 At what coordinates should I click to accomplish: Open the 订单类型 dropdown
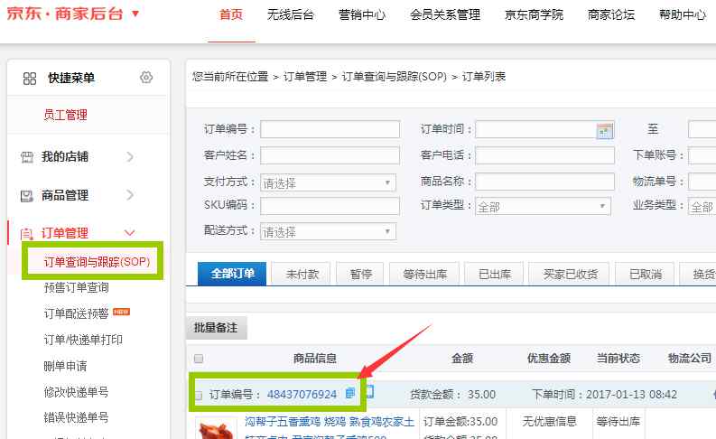[x=544, y=207]
